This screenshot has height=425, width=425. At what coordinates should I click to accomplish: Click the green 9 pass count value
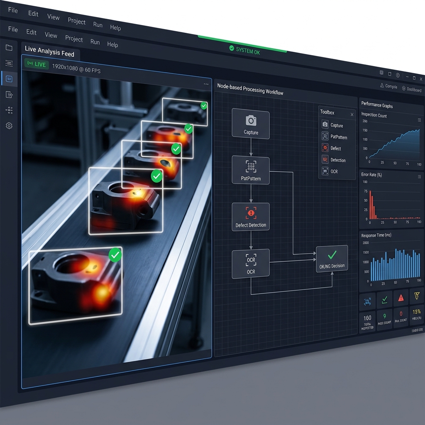384,316
